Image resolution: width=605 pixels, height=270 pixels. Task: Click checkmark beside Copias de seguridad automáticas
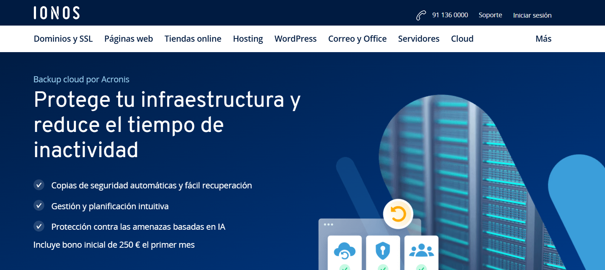point(39,185)
